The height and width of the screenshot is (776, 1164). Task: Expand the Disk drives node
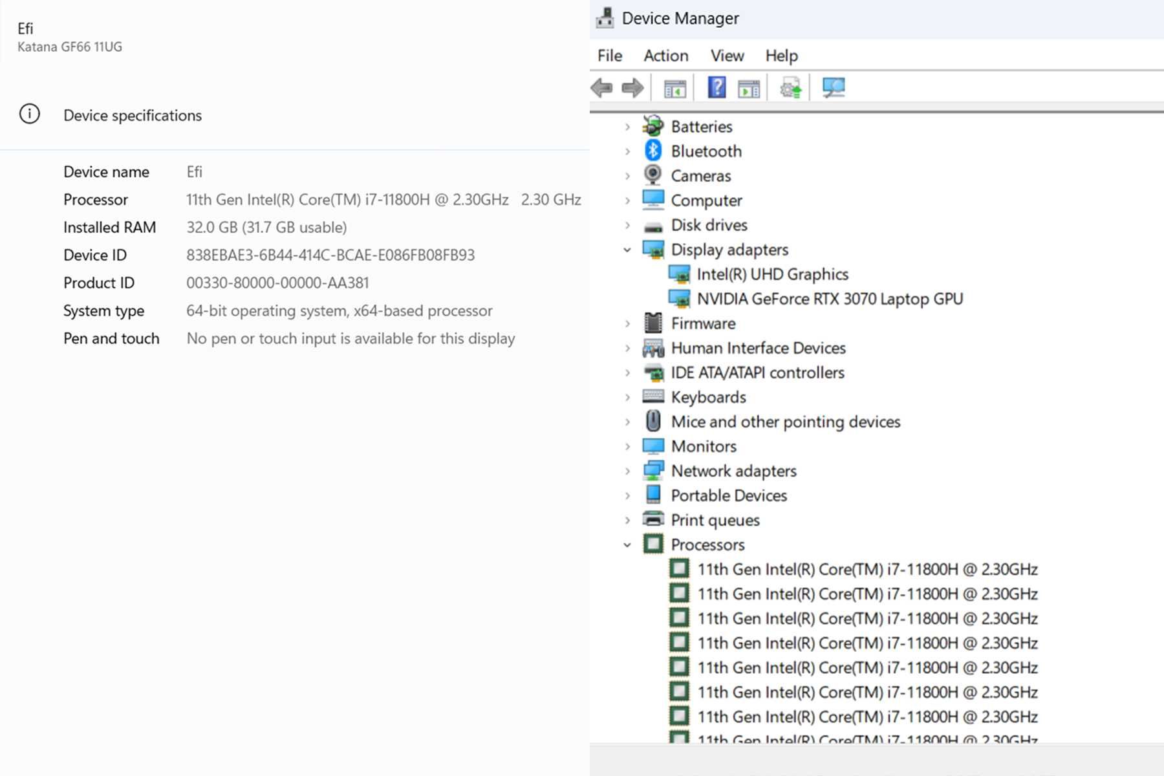pos(627,225)
